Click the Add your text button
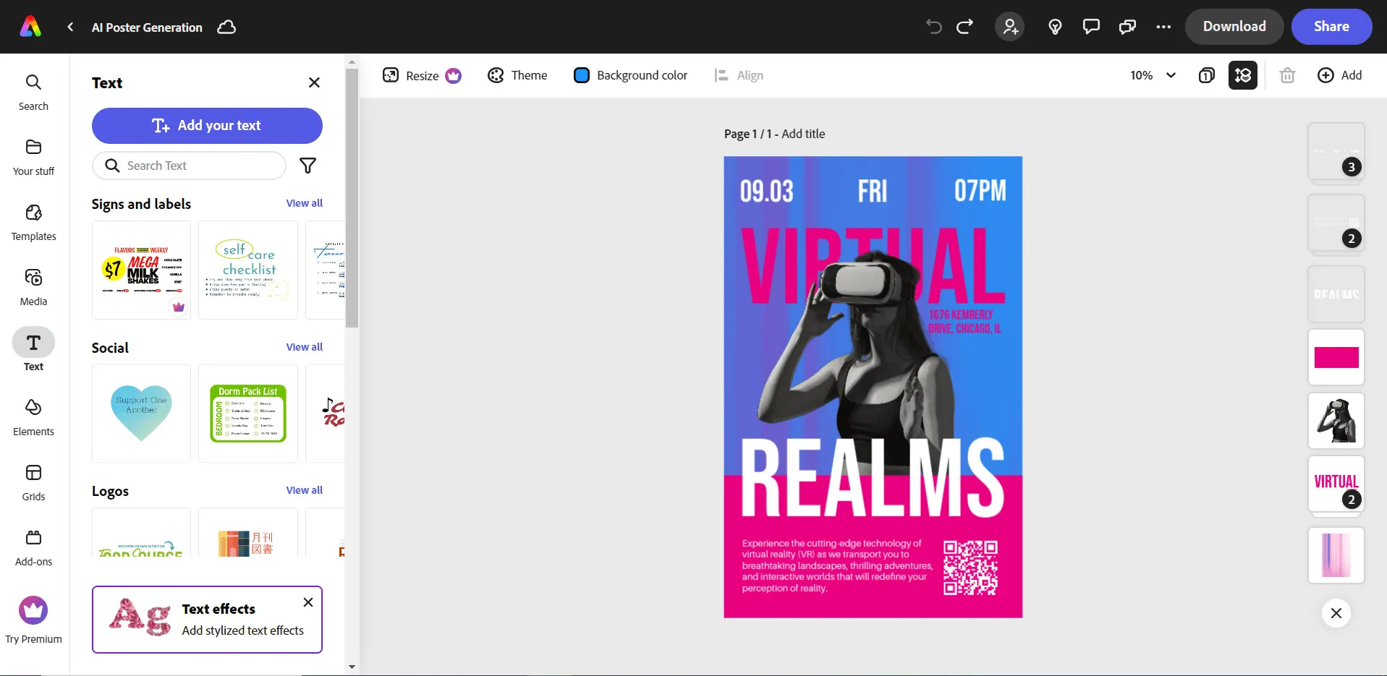 click(207, 125)
